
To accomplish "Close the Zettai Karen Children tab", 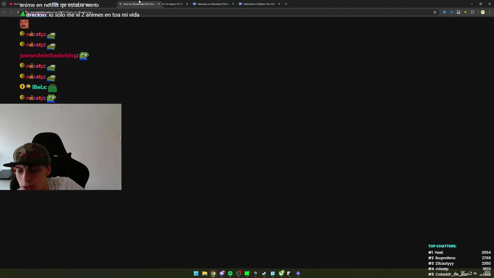I will click(x=279, y=4).
